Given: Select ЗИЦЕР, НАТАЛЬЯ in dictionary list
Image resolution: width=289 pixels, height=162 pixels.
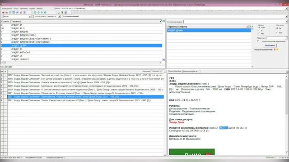Looking at the screenshot, I should 21,53.
